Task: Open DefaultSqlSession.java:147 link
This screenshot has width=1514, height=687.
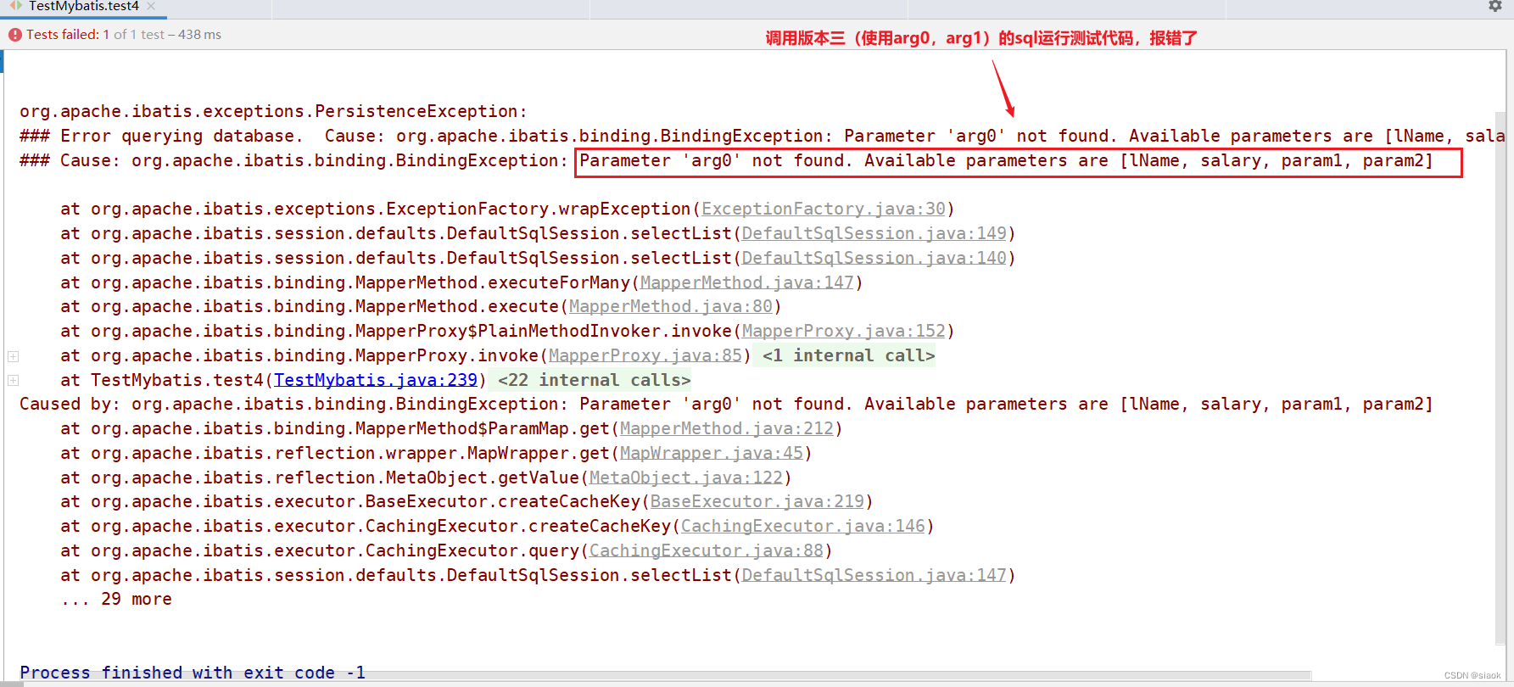Action: [874, 576]
